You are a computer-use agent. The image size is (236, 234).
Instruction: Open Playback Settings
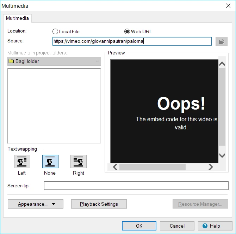click(99, 204)
